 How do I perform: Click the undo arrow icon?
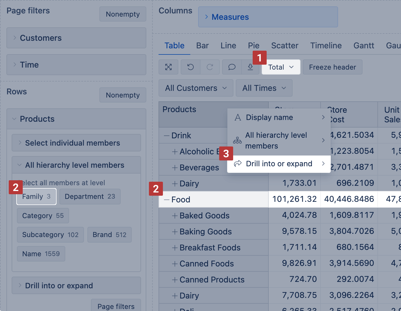tap(191, 67)
